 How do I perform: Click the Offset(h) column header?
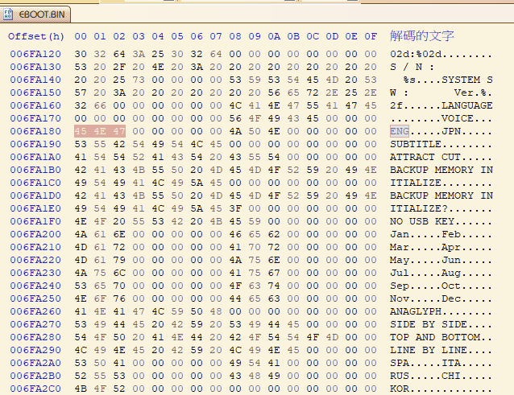(x=36, y=37)
